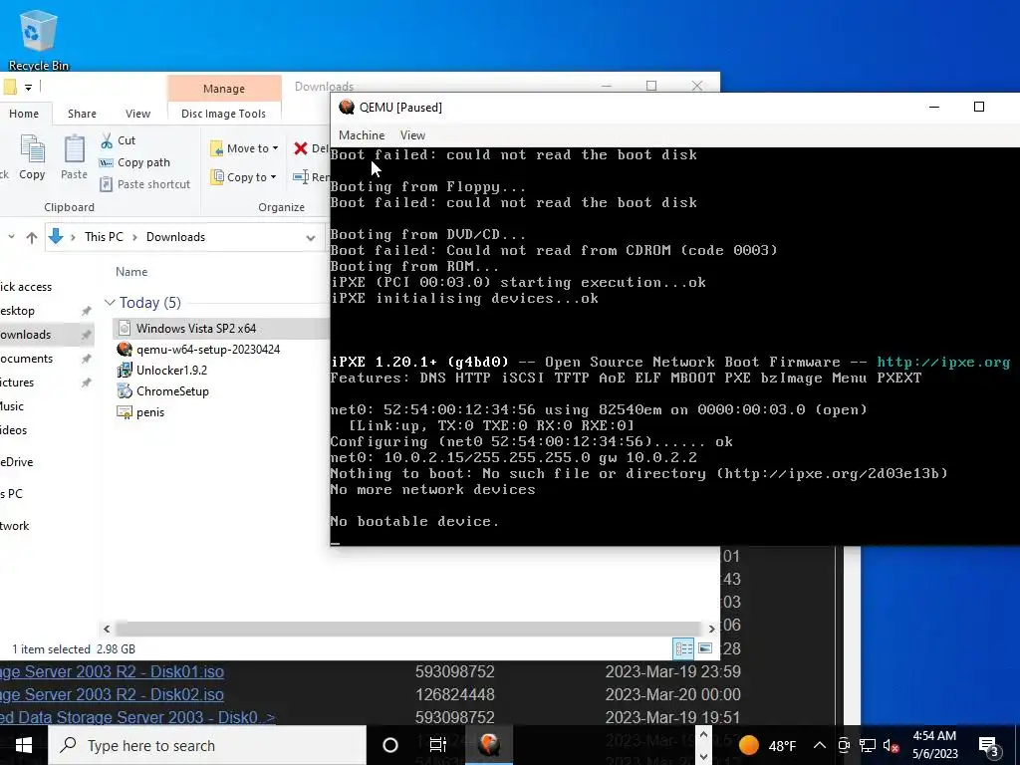1020x765 pixels.
Task: Open the recent locations chevron
Action: tap(11, 237)
